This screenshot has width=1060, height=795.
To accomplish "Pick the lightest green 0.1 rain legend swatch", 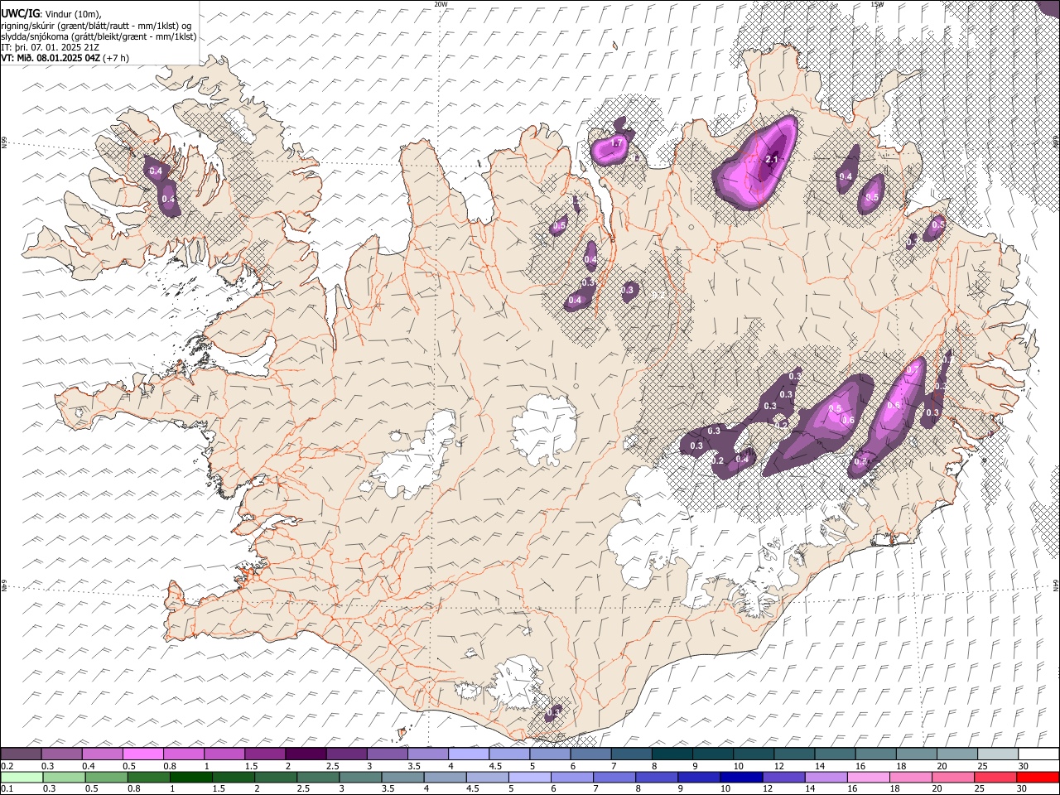I will click(22, 777).
